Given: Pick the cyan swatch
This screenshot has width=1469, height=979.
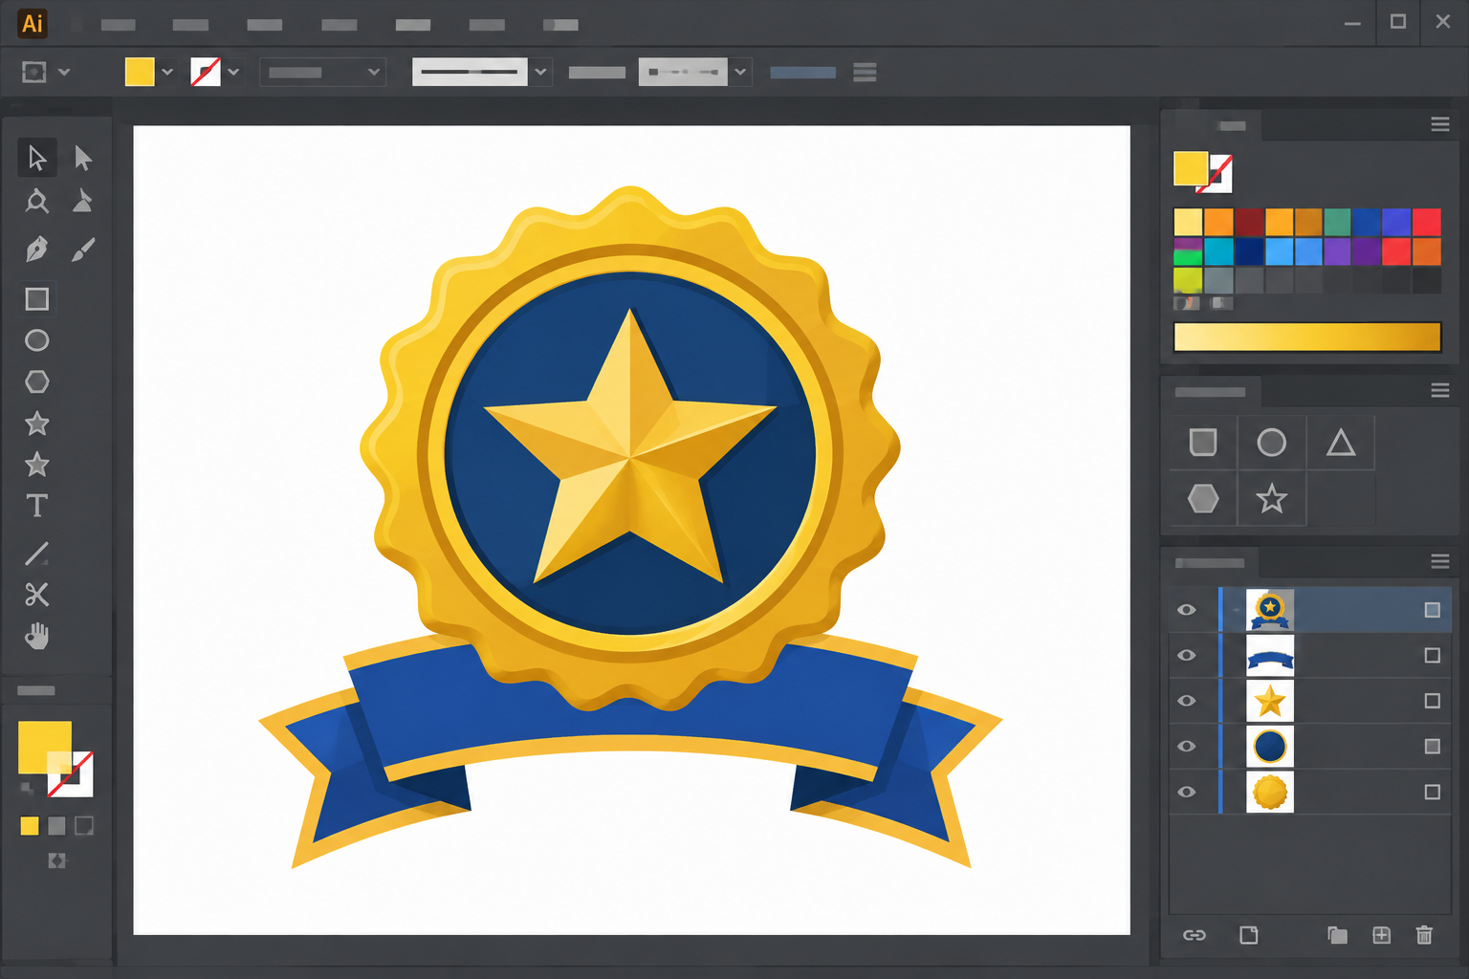Looking at the screenshot, I should point(1218,251).
